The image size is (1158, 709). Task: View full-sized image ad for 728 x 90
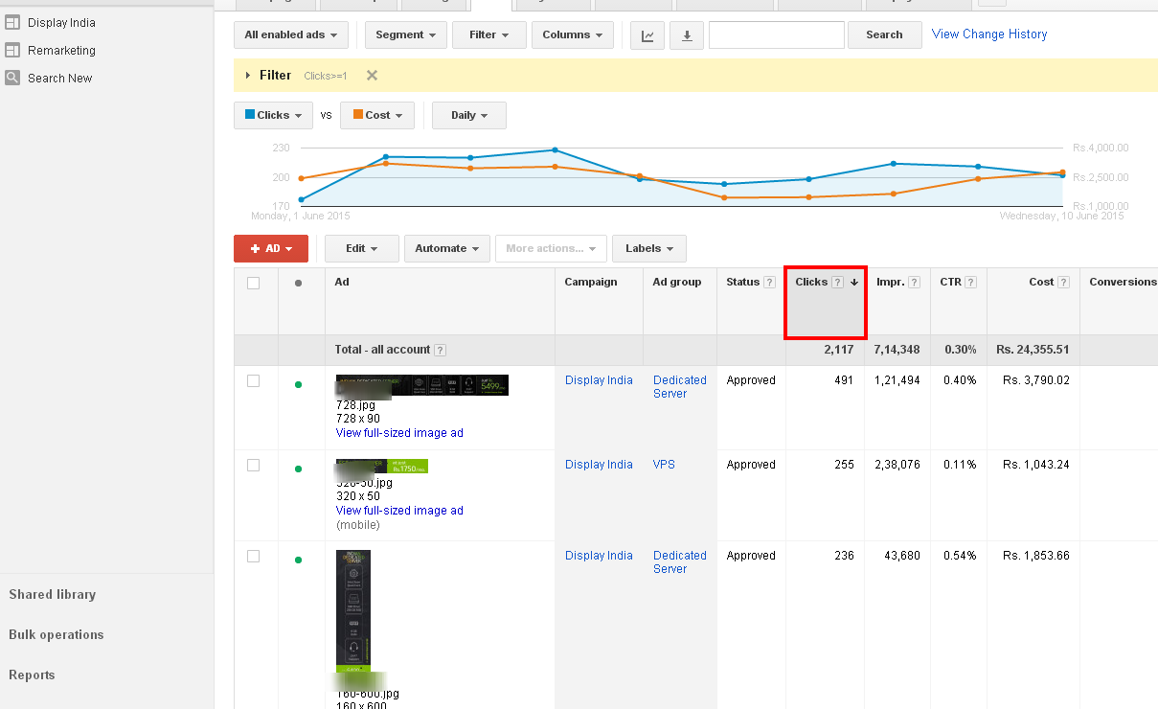click(x=399, y=433)
